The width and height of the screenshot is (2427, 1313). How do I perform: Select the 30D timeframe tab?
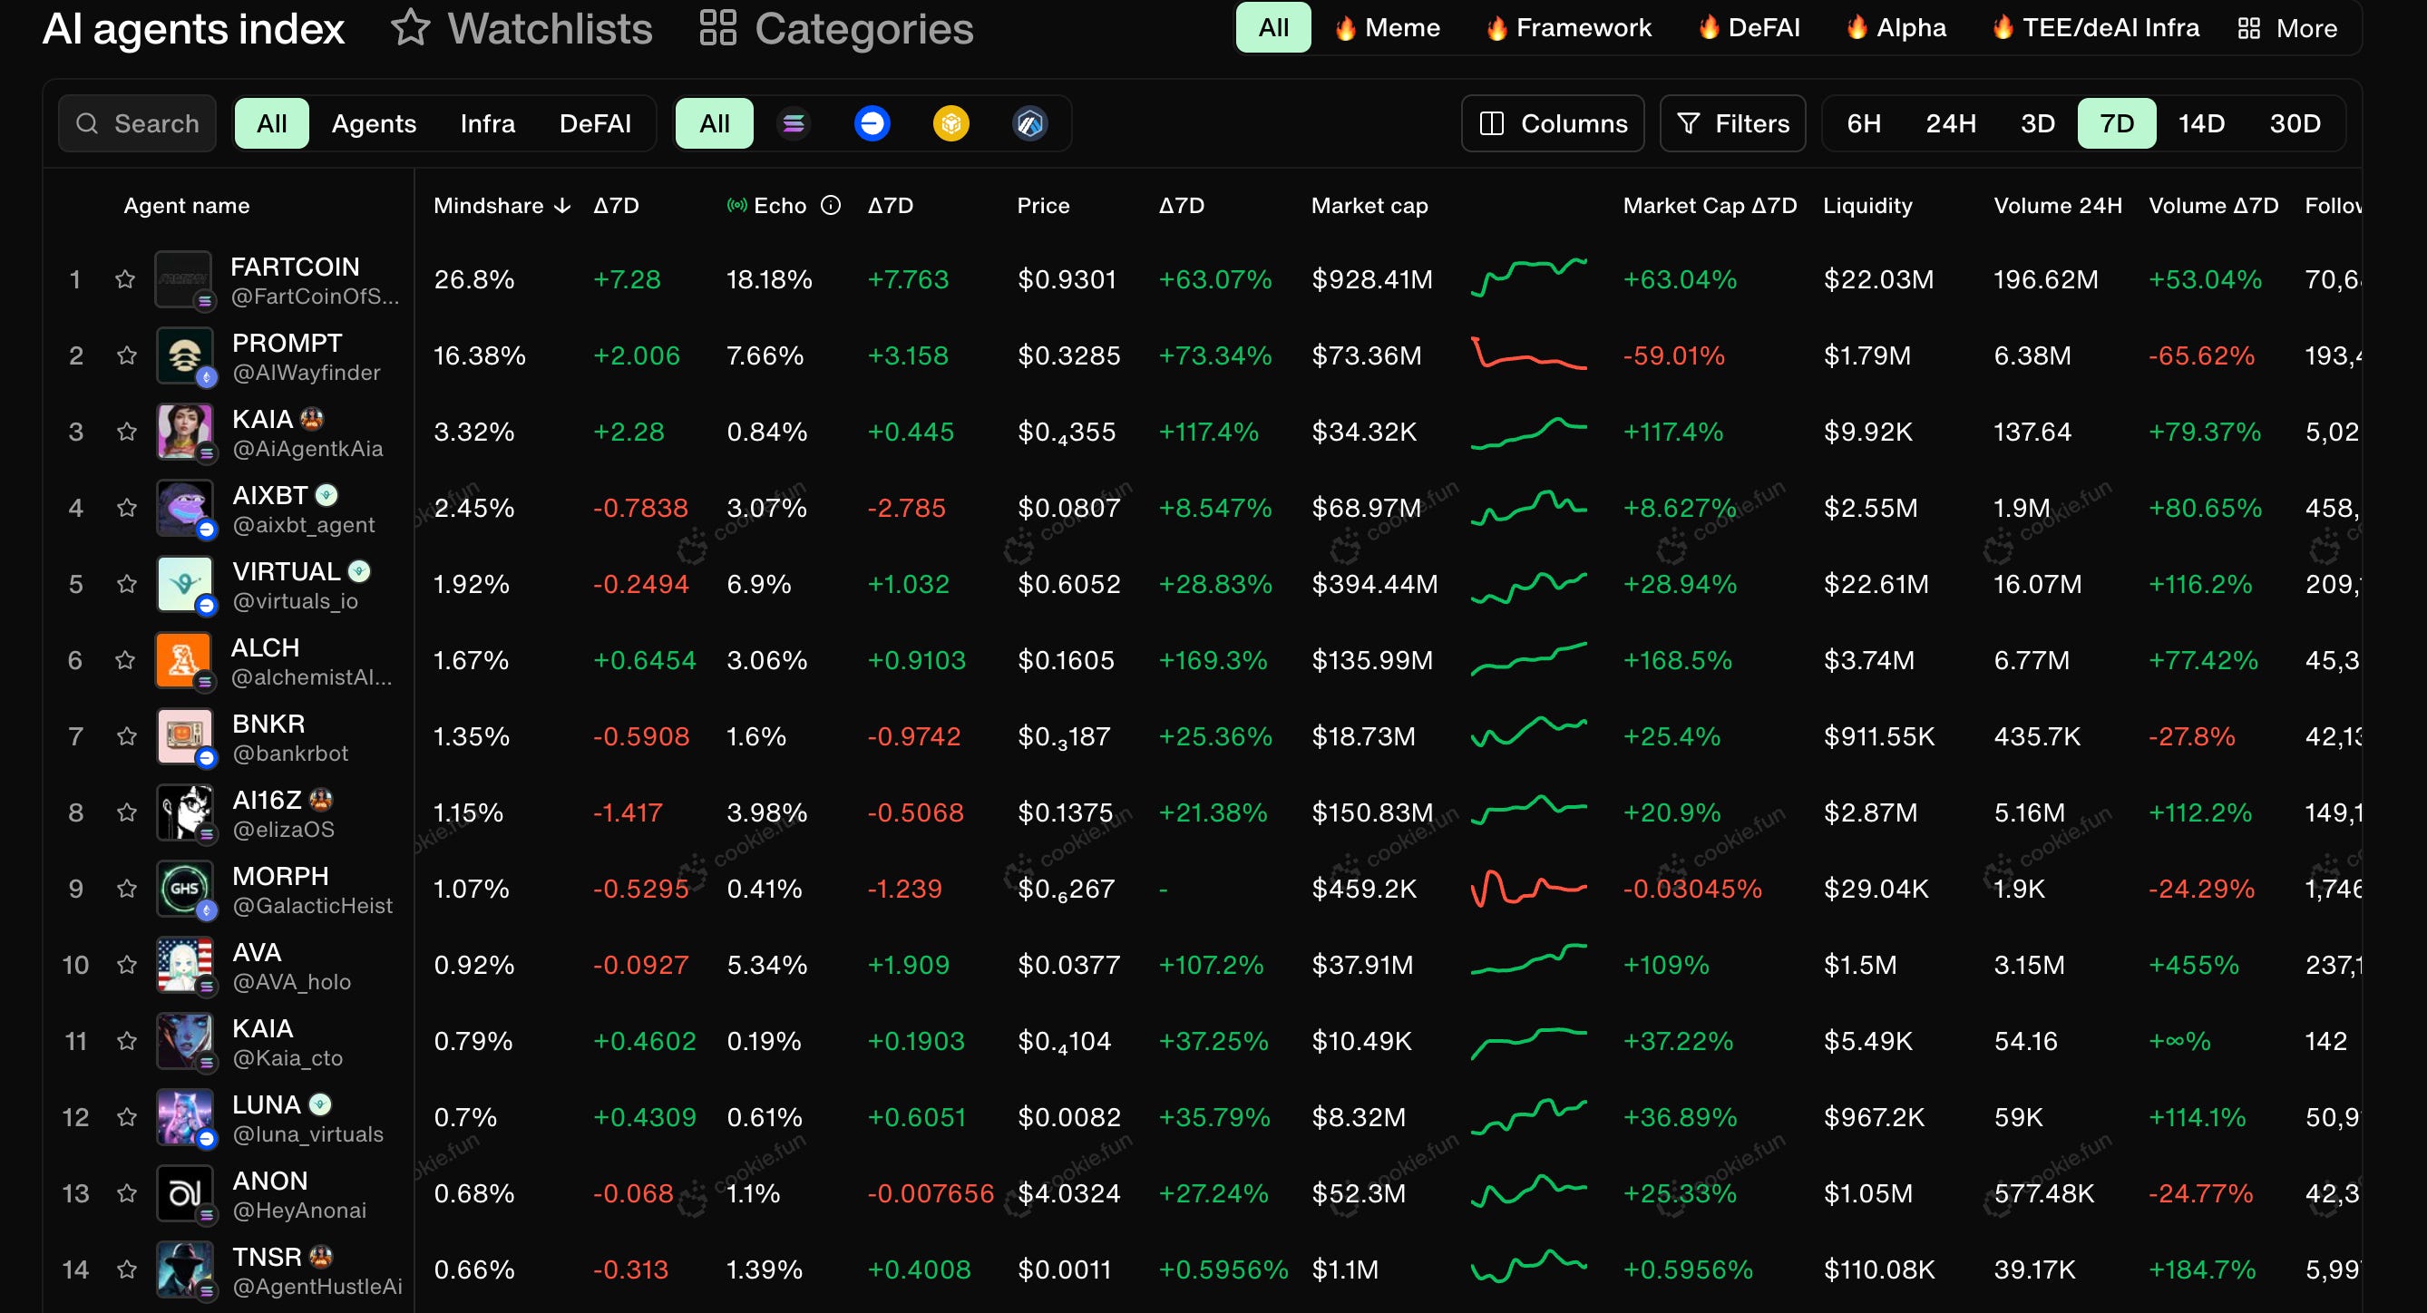(x=2295, y=123)
